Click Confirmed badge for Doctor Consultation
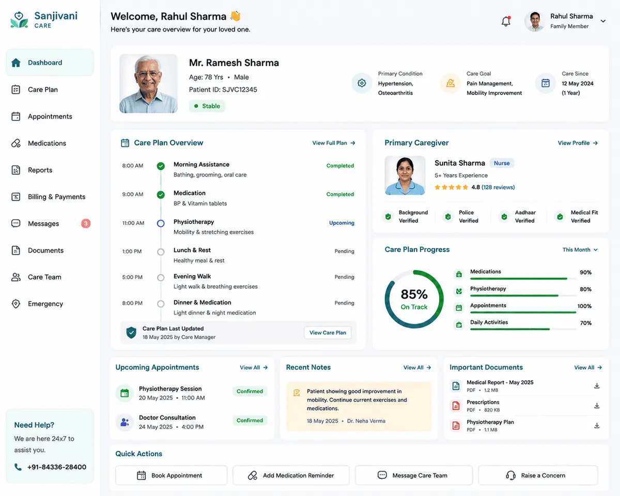620x496 pixels. (x=250, y=421)
